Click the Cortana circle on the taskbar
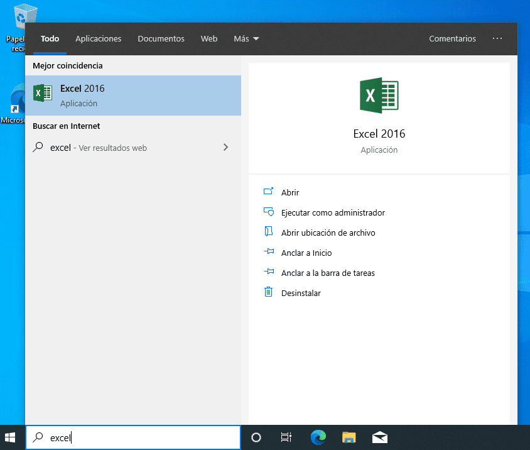This screenshot has width=530, height=450. click(256, 437)
